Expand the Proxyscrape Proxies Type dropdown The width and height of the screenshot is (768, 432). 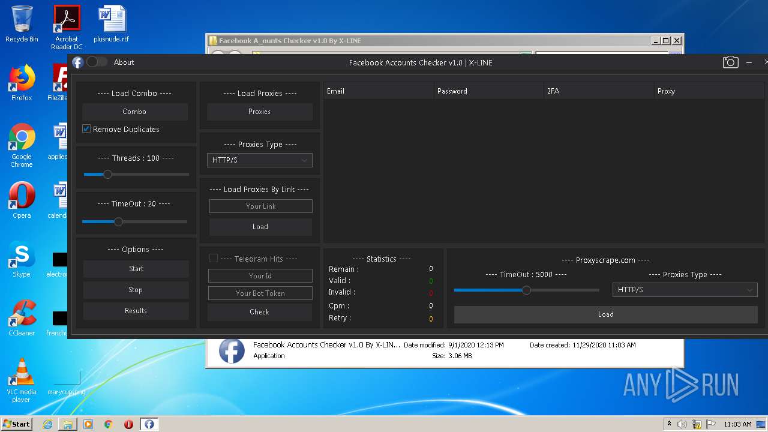pos(685,290)
